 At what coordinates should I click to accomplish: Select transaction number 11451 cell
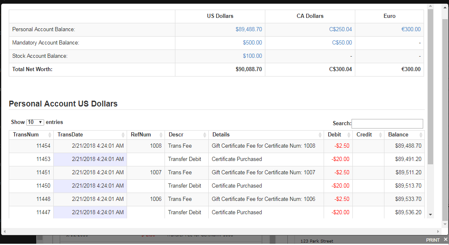click(31, 173)
